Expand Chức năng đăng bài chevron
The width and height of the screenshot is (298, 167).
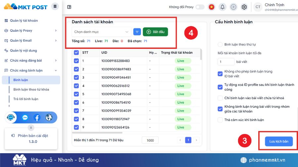click(x=56, y=61)
